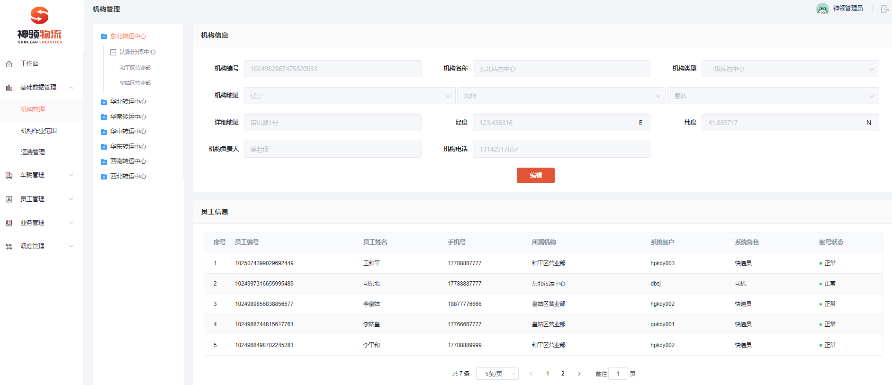Select 运费管理 in the sidebar
This screenshot has width=892, height=385.
click(33, 152)
